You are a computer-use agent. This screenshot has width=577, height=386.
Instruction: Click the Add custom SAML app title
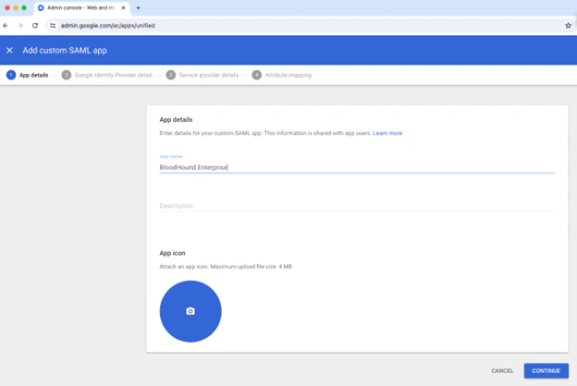65,51
